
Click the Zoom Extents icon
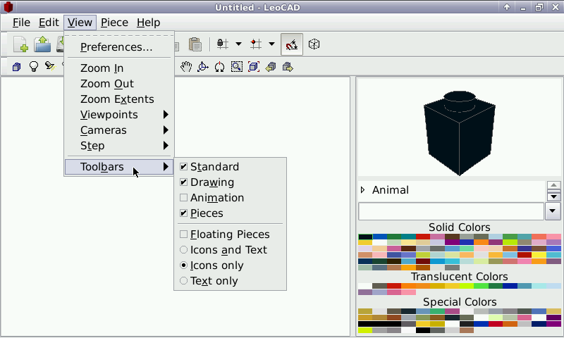254,67
